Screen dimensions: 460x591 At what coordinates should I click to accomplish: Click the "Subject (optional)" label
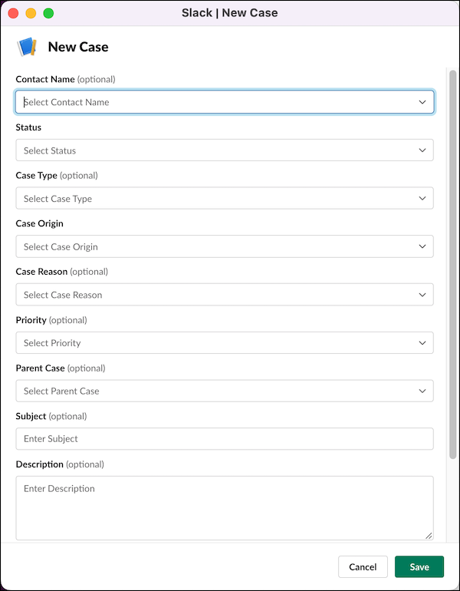pyautogui.click(x=51, y=416)
